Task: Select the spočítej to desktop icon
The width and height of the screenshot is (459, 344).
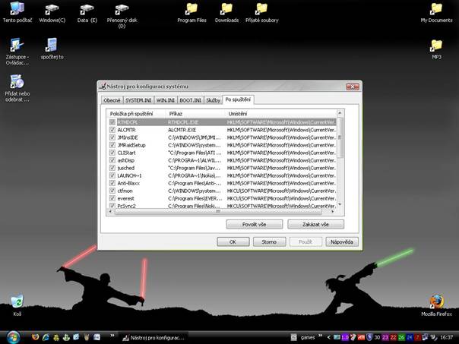Action: point(52,49)
